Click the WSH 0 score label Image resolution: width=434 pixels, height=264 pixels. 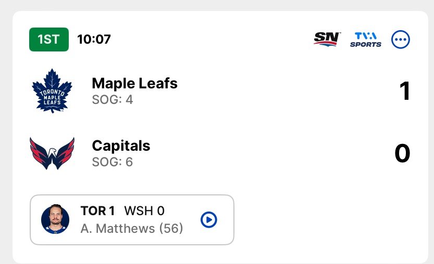coord(144,210)
